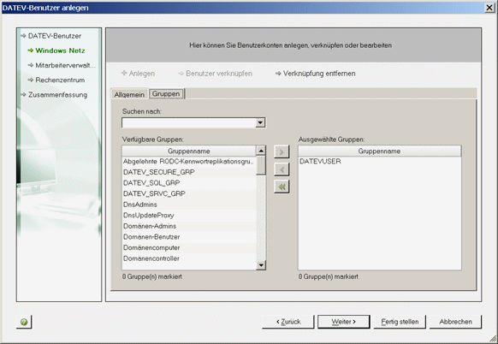Open Zusammenfassung in the sidebar

pyautogui.click(x=54, y=95)
